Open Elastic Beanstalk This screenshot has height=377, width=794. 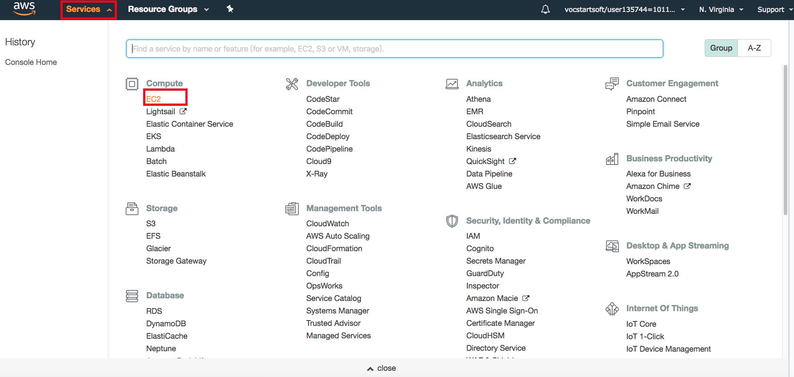pos(176,174)
